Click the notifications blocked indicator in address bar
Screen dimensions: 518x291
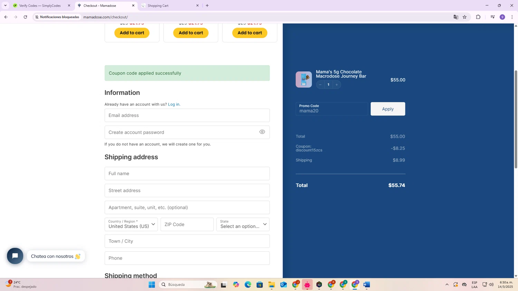[x=57, y=17]
